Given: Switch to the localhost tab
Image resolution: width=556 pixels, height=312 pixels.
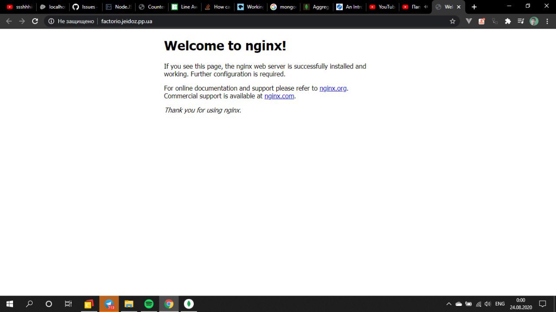Looking at the screenshot, I should pos(53,7).
